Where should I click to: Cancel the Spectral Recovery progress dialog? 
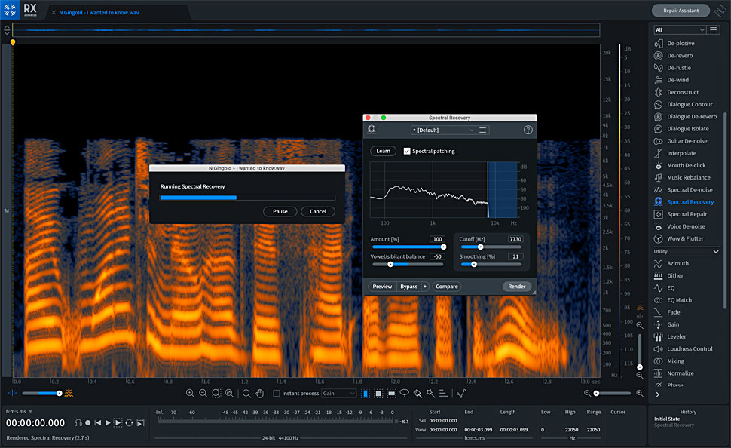(x=318, y=211)
